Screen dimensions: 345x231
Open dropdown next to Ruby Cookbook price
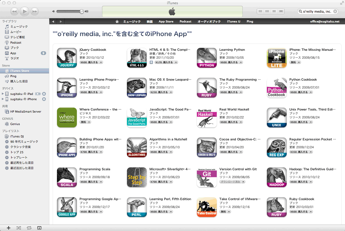pyautogui.click(x=311, y=212)
